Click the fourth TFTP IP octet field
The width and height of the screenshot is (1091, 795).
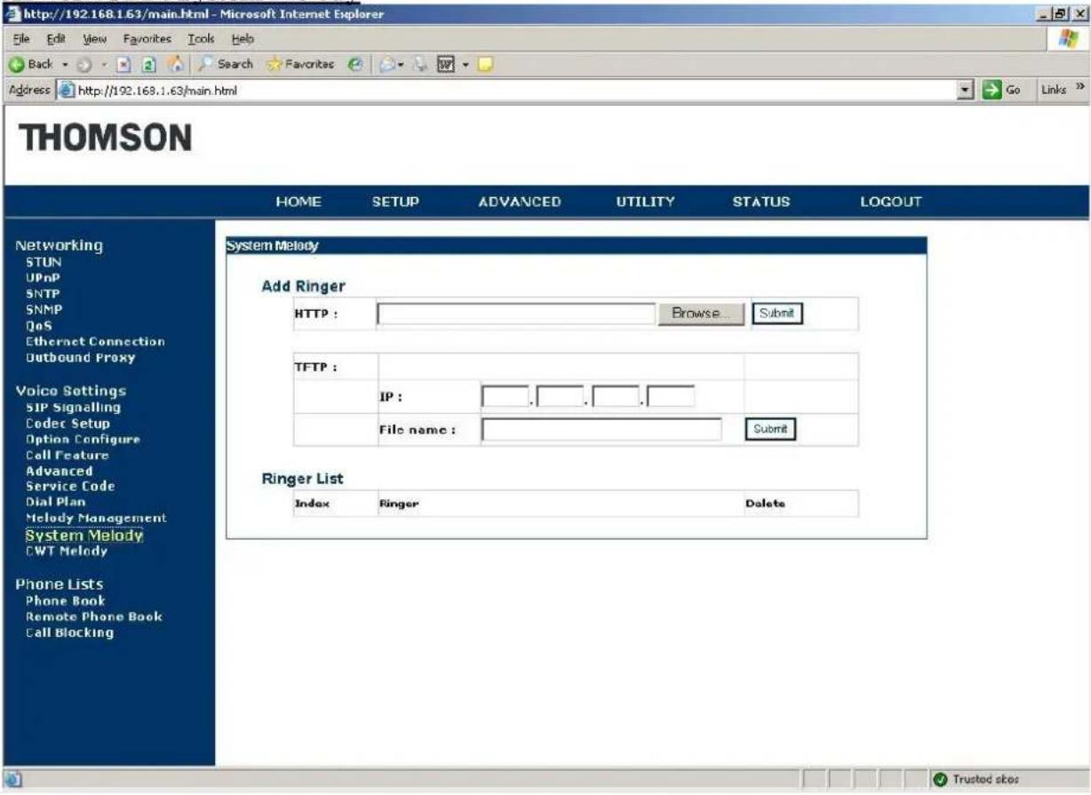point(671,396)
